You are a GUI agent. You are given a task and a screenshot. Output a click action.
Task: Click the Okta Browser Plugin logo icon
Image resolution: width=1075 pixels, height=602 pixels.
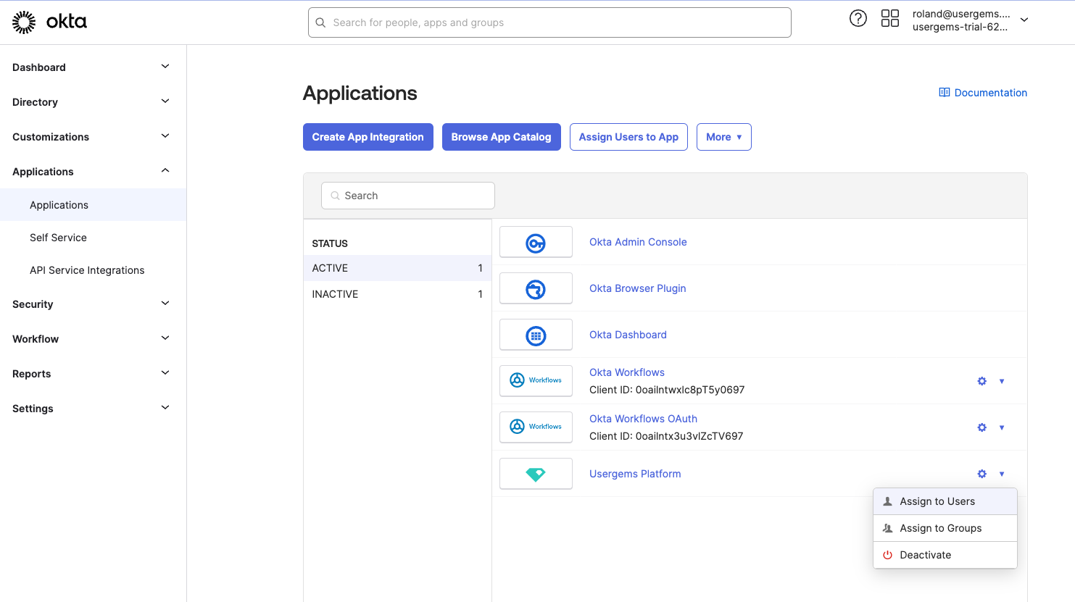tap(536, 289)
